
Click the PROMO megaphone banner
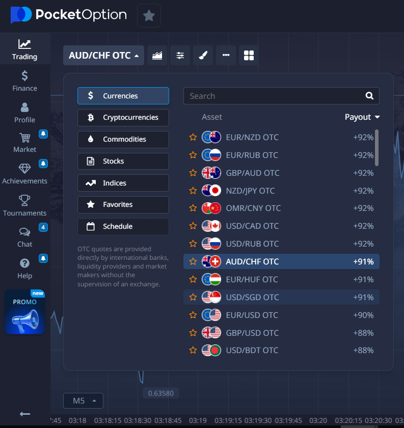pos(24,312)
